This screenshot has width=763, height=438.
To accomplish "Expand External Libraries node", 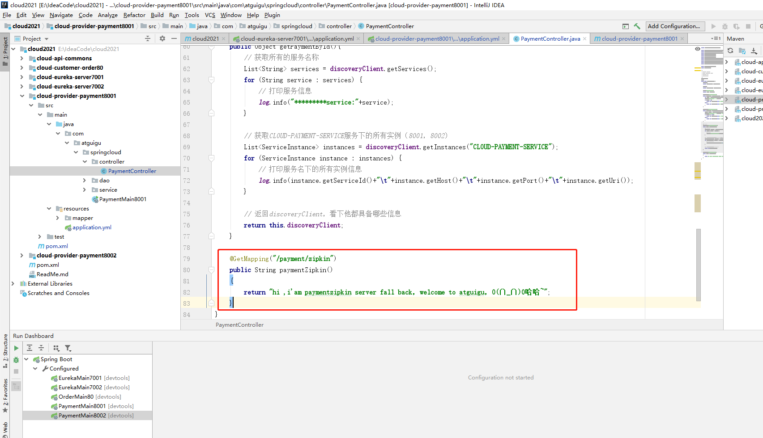I will 13,284.
